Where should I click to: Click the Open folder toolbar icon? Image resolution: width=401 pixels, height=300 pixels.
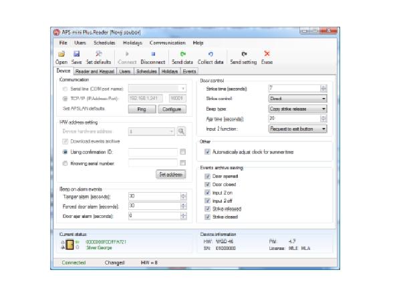(61, 54)
